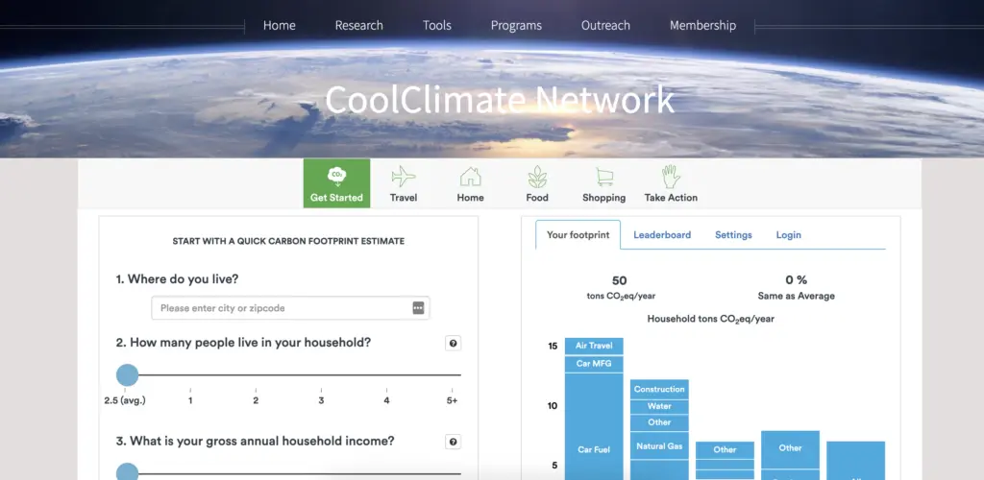The image size is (984, 480).
Task: Open the Home house section
Action: coord(470,183)
